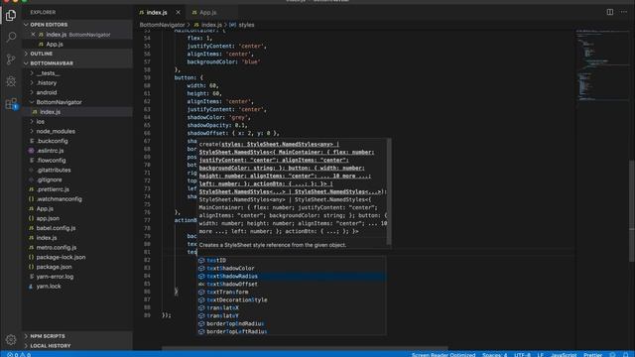Close index.js in Open Editors list
The image size is (635, 357).
tap(33, 35)
